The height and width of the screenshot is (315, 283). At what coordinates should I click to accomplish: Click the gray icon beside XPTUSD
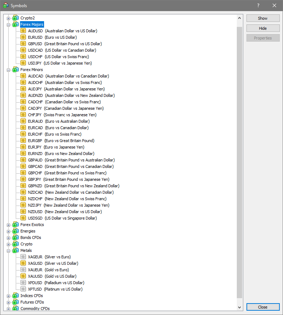[x=23, y=289]
